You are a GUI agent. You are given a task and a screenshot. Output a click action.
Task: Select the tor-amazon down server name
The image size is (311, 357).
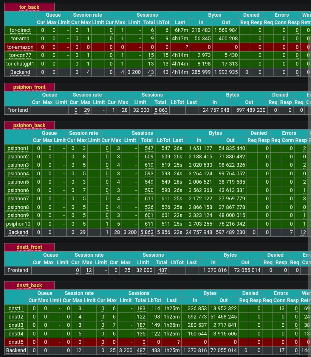20,47
